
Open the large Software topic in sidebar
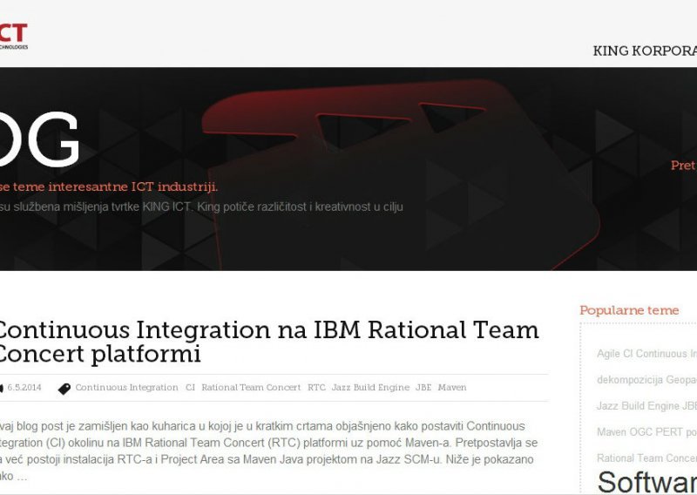[x=647, y=482]
